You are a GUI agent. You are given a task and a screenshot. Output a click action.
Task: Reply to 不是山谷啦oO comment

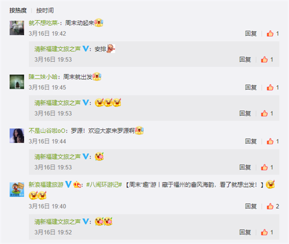pos(251,141)
